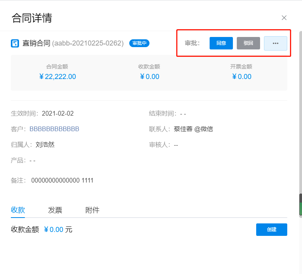Image resolution: width=302 pixels, height=274 pixels.
Task: Click the 备注 remark text
Action: pyautogui.click(x=62, y=181)
